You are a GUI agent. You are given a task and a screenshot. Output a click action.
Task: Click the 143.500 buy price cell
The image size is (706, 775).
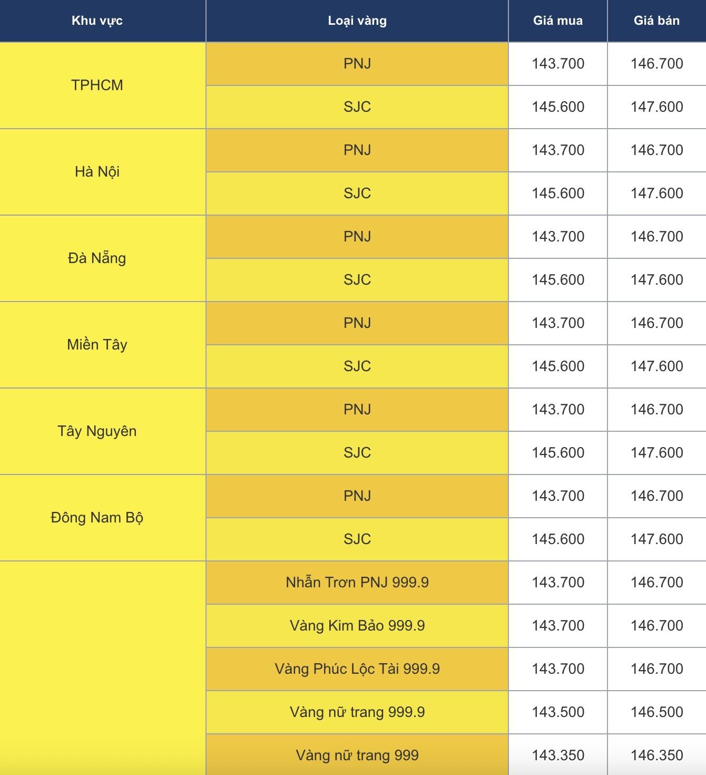click(x=557, y=712)
